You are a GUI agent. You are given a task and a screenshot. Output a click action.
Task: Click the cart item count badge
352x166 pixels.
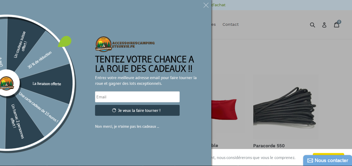tap(339, 22)
